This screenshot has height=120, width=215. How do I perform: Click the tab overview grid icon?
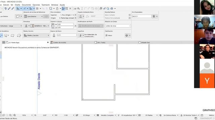pos(4,42)
